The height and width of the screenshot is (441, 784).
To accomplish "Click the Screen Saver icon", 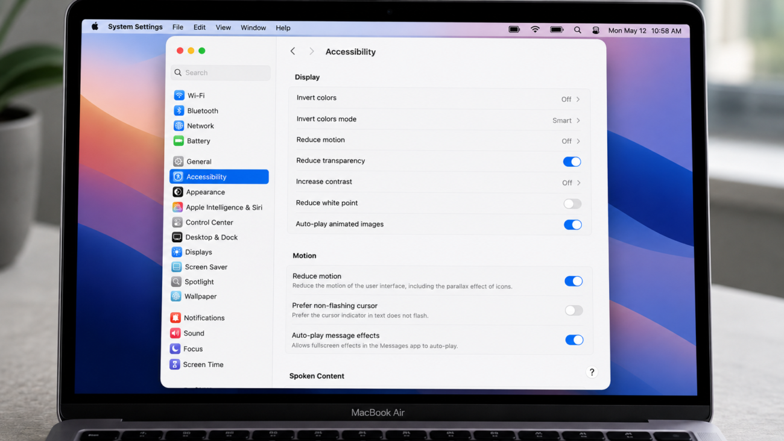I will tap(177, 267).
